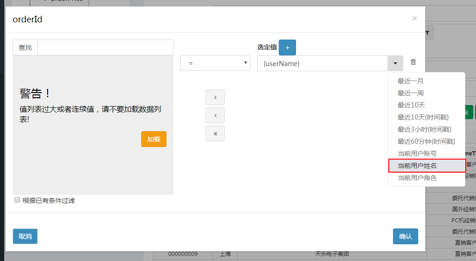
Task: Select 当前用户姓名 option
Action: click(x=427, y=166)
